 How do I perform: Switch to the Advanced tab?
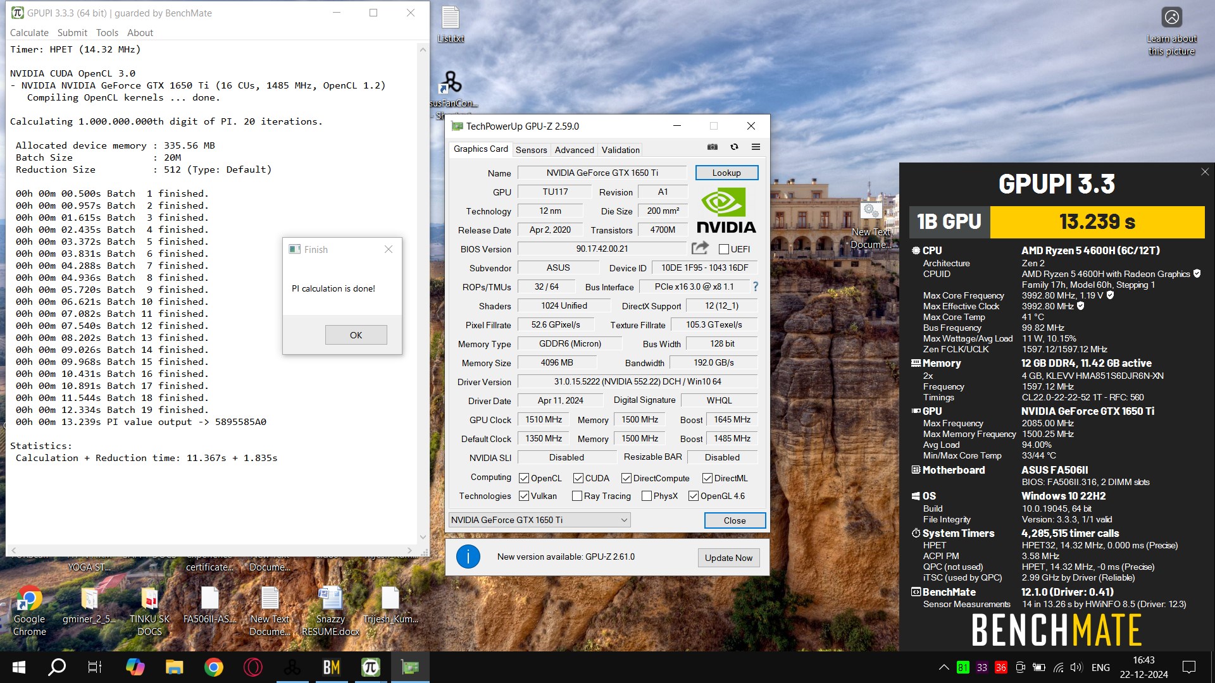[574, 150]
